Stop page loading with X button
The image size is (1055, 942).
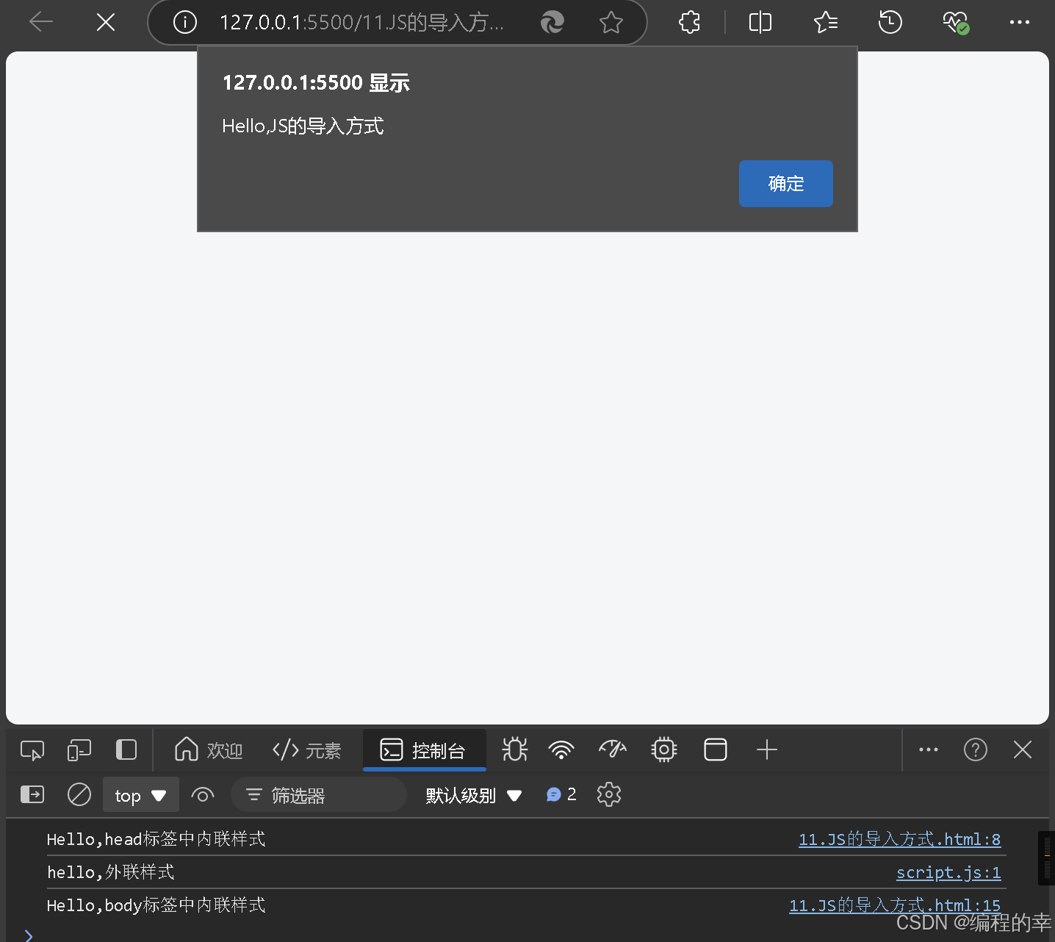tap(106, 22)
